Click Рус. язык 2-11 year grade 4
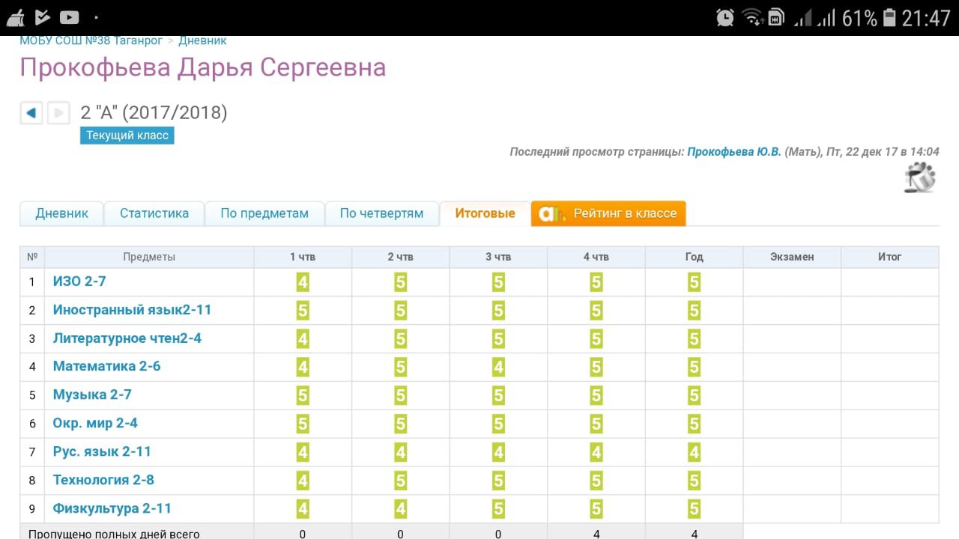This screenshot has height=539, width=959. (694, 453)
